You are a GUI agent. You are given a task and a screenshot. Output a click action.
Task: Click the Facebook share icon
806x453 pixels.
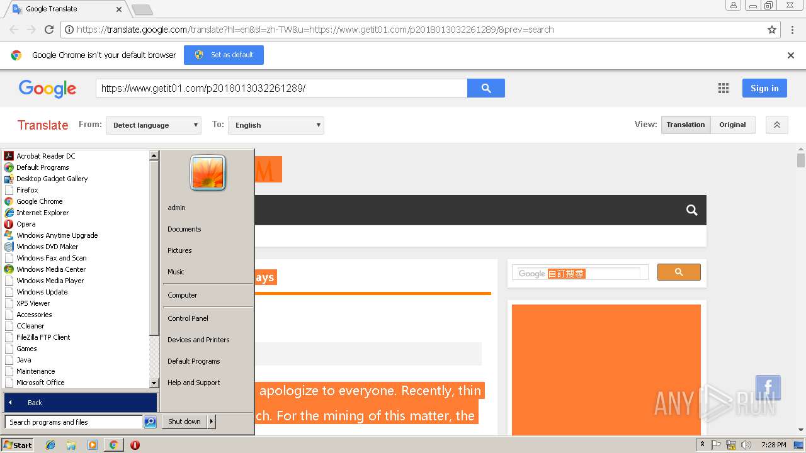(768, 388)
